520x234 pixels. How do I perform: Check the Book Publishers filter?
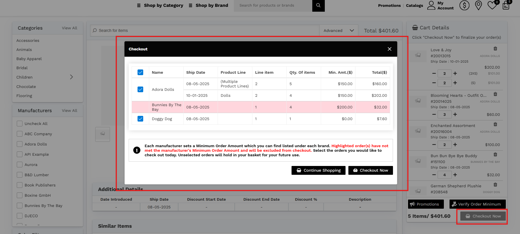(x=20, y=185)
